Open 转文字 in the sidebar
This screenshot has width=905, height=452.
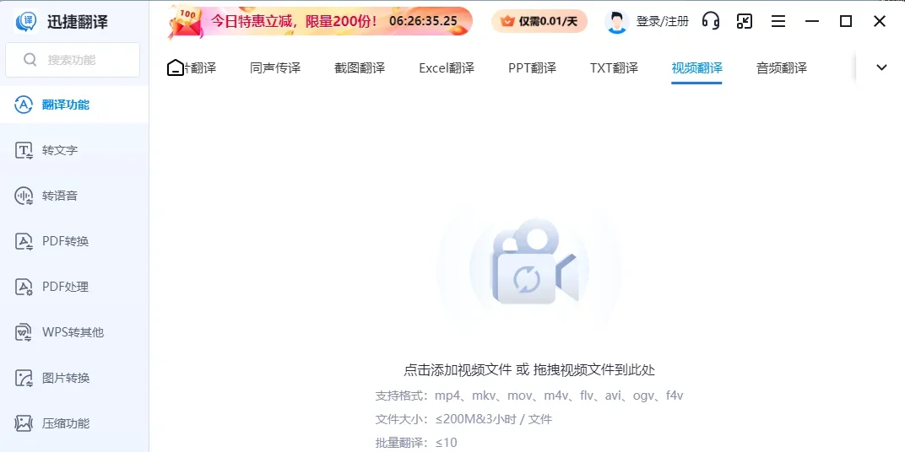[74, 150]
